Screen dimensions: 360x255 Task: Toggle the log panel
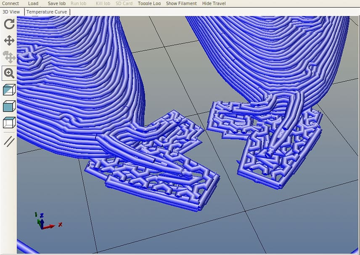point(149,3)
